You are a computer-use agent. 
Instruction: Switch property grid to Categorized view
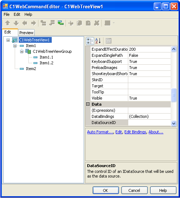(90, 41)
